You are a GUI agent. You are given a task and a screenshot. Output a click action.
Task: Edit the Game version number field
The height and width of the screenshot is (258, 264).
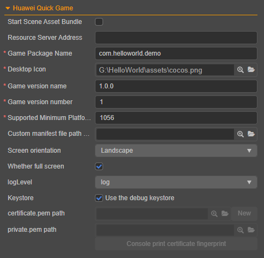click(176, 102)
